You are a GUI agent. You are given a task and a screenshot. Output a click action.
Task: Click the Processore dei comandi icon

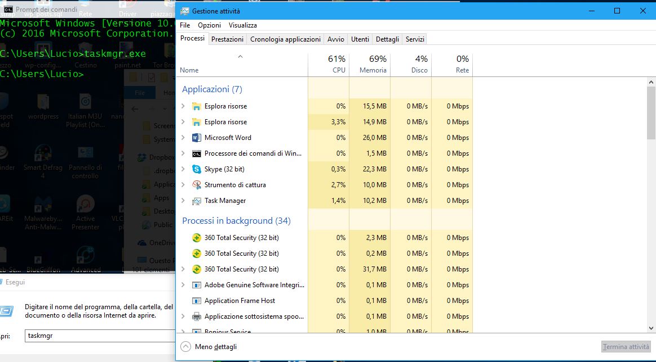point(196,153)
